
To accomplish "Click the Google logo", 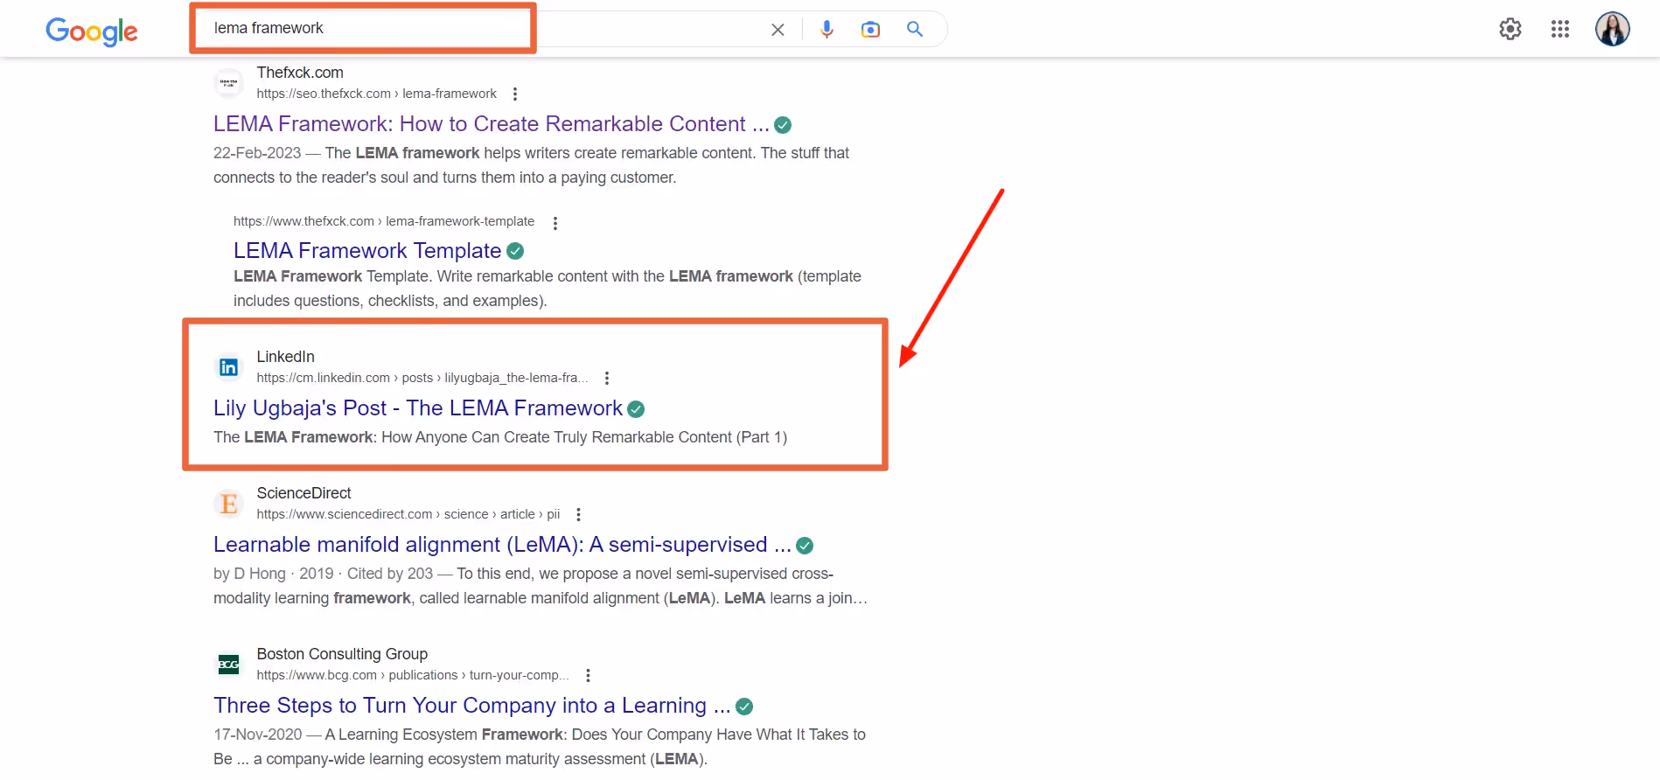I will point(92,31).
